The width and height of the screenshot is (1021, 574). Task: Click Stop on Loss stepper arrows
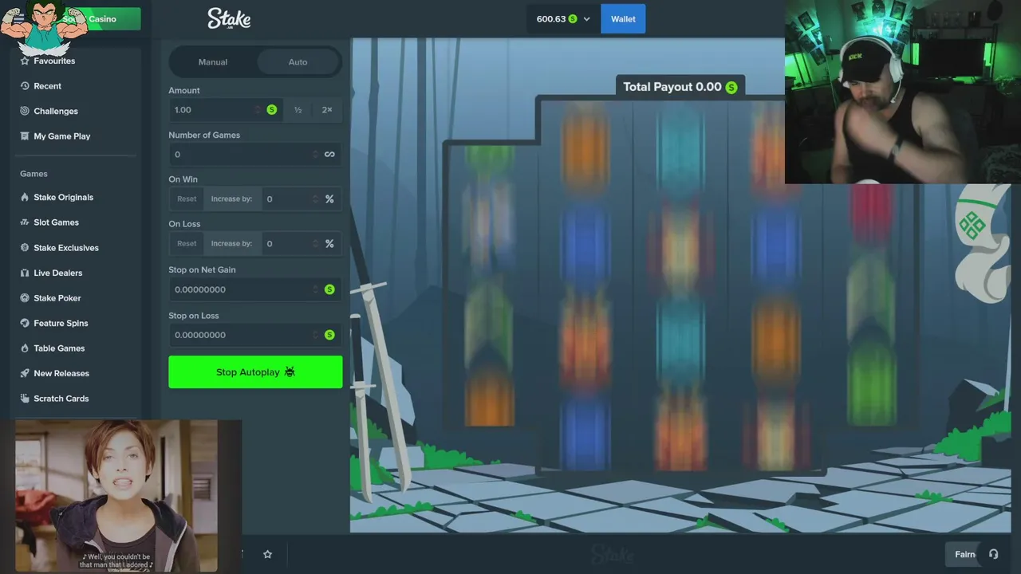point(315,335)
